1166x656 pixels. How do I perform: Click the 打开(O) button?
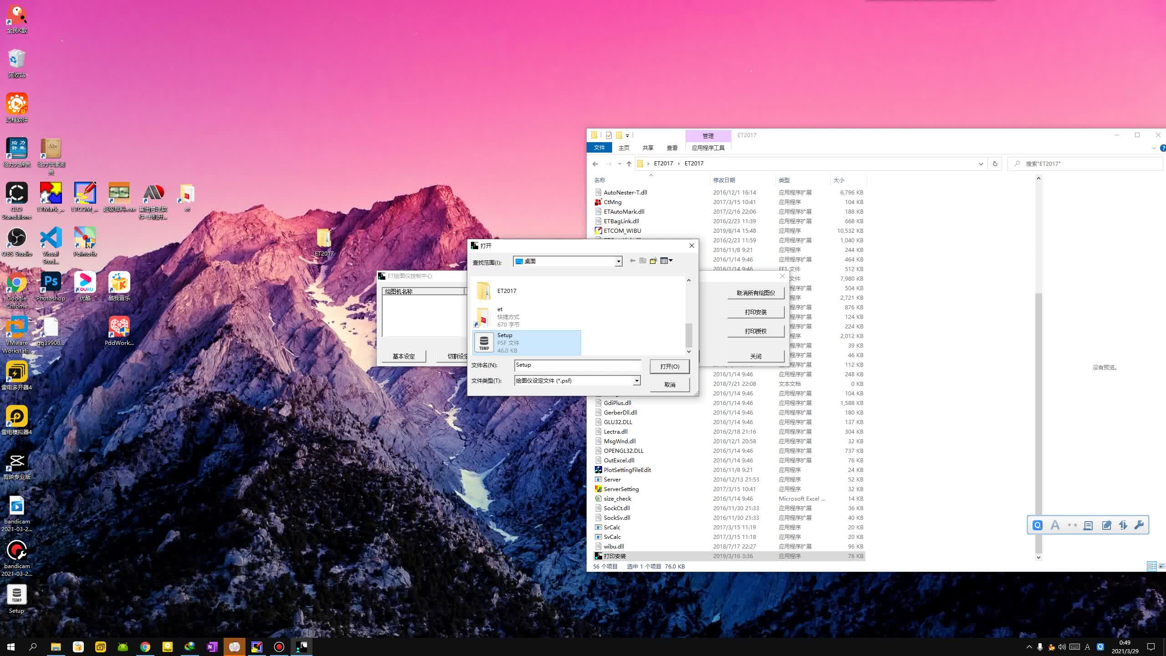click(669, 366)
